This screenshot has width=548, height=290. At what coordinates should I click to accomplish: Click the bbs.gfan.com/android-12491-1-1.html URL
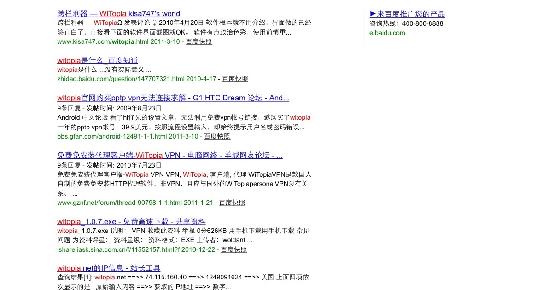[x=112, y=137]
